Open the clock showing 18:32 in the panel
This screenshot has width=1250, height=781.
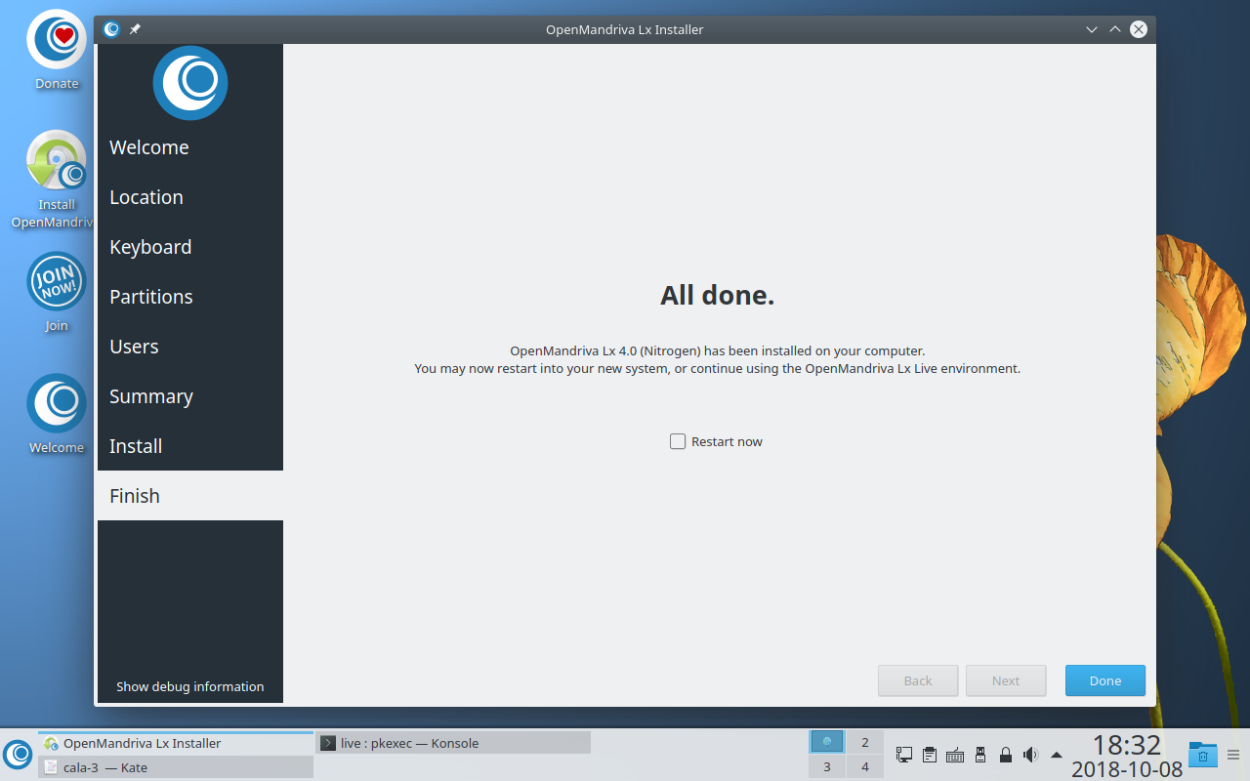[x=1127, y=756]
